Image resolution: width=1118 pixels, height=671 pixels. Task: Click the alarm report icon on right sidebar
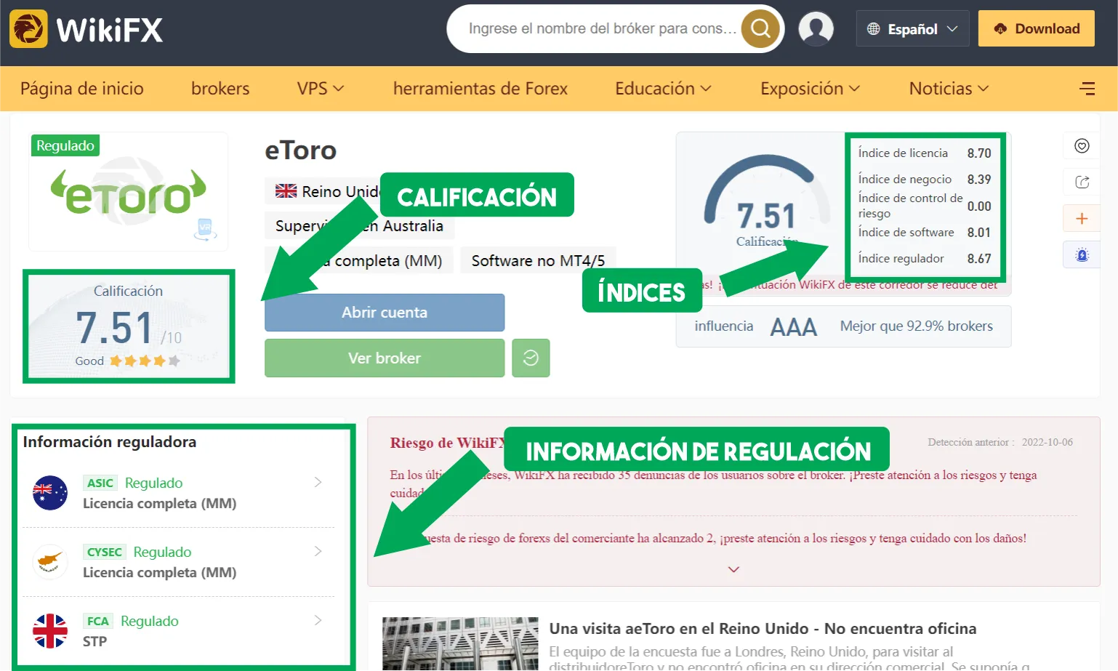point(1082,254)
